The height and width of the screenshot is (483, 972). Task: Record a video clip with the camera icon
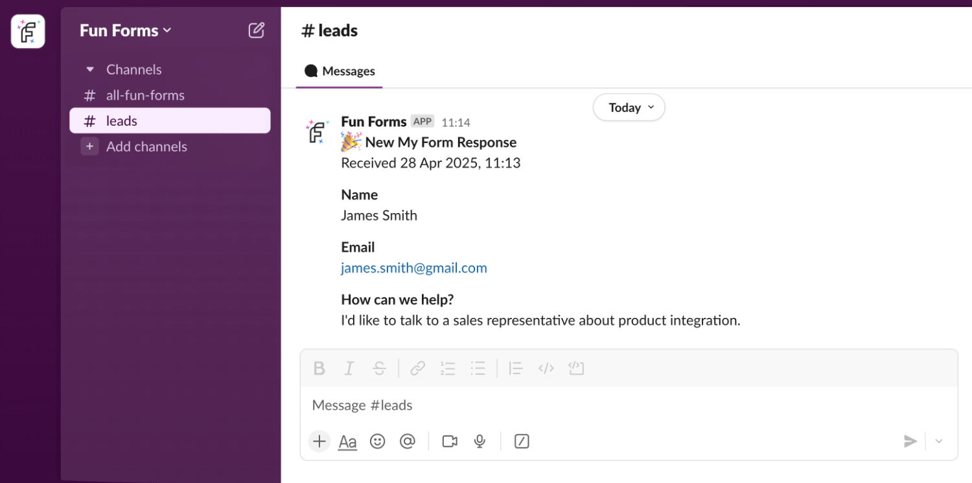pyautogui.click(x=450, y=442)
